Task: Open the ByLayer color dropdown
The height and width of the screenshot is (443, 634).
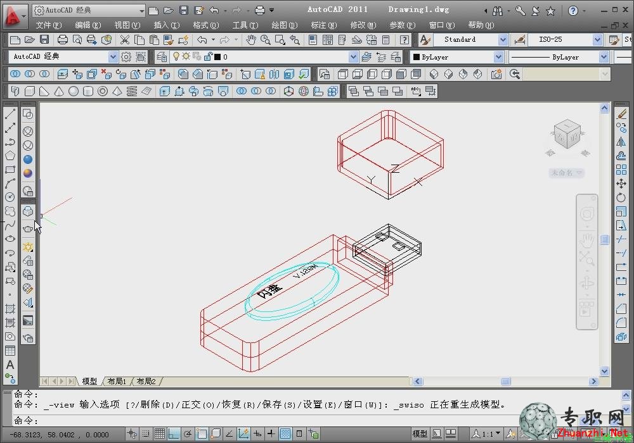Action: [x=498, y=57]
